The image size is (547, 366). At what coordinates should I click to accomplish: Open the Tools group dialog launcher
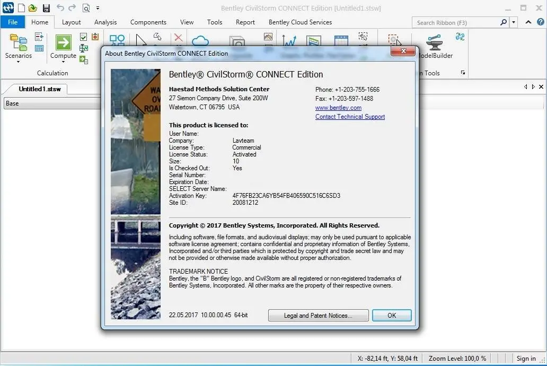click(x=463, y=73)
